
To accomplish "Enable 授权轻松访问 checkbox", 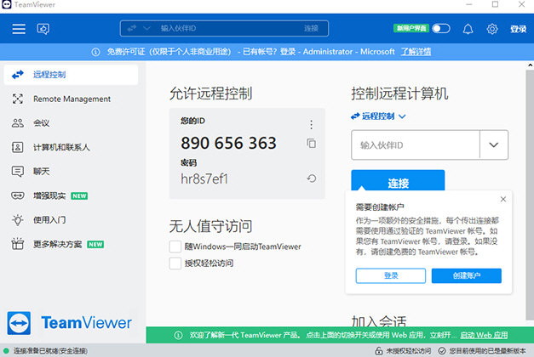I will click(175, 263).
